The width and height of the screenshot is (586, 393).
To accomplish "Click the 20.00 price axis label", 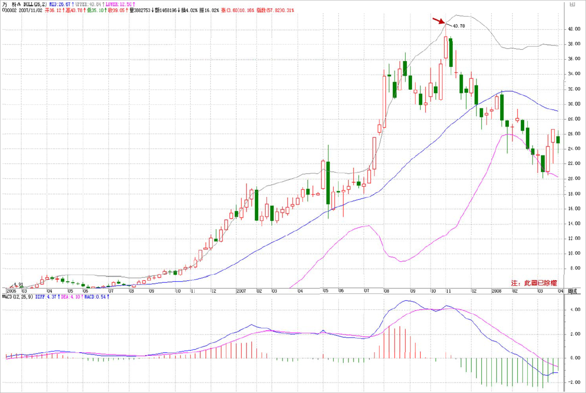I will 574,179.
